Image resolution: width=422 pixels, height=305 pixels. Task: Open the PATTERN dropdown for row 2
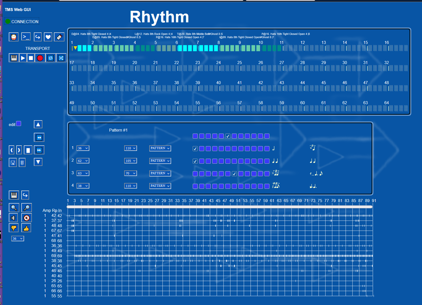point(160,161)
